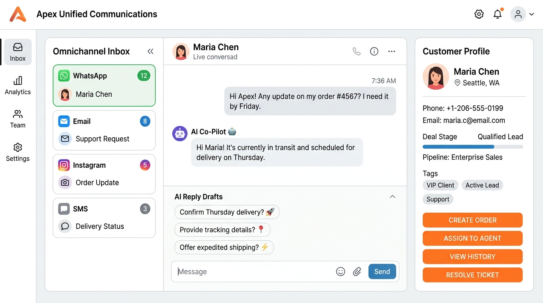543x303 pixels.
Task: Open Delivery Status chat bubble icon
Action: pos(65,226)
